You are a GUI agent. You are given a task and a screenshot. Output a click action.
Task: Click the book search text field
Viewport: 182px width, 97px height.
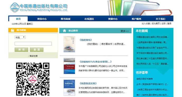33,44
